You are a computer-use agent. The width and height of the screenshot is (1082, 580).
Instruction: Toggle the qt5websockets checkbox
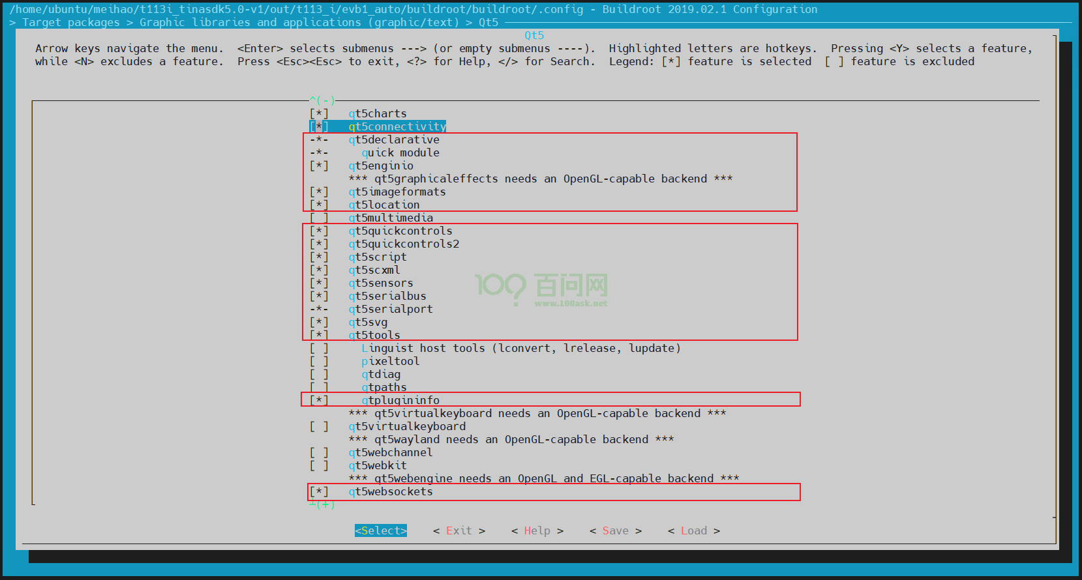(319, 492)
